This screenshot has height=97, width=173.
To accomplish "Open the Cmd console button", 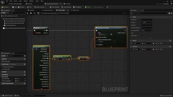I will [17, 96].
